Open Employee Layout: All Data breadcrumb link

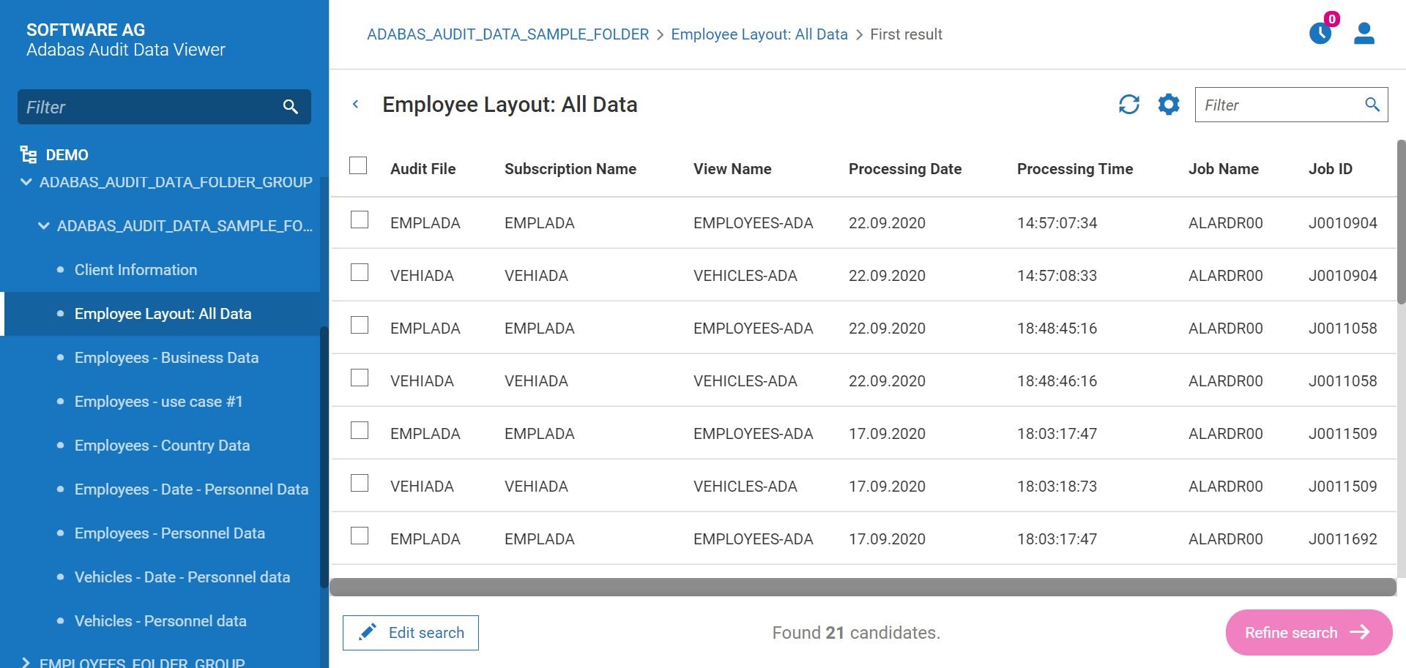coord(759,34)
